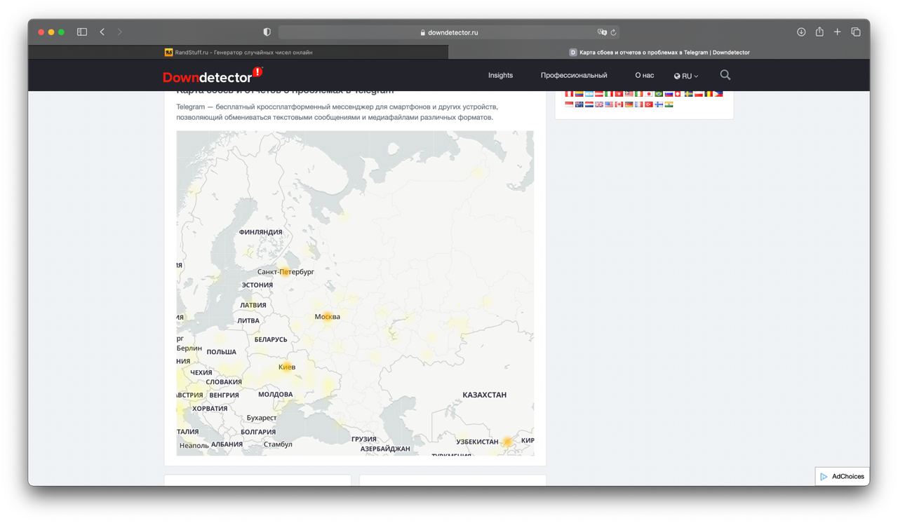
Task: Open the О нас menu item
Action: pos(644,75)
